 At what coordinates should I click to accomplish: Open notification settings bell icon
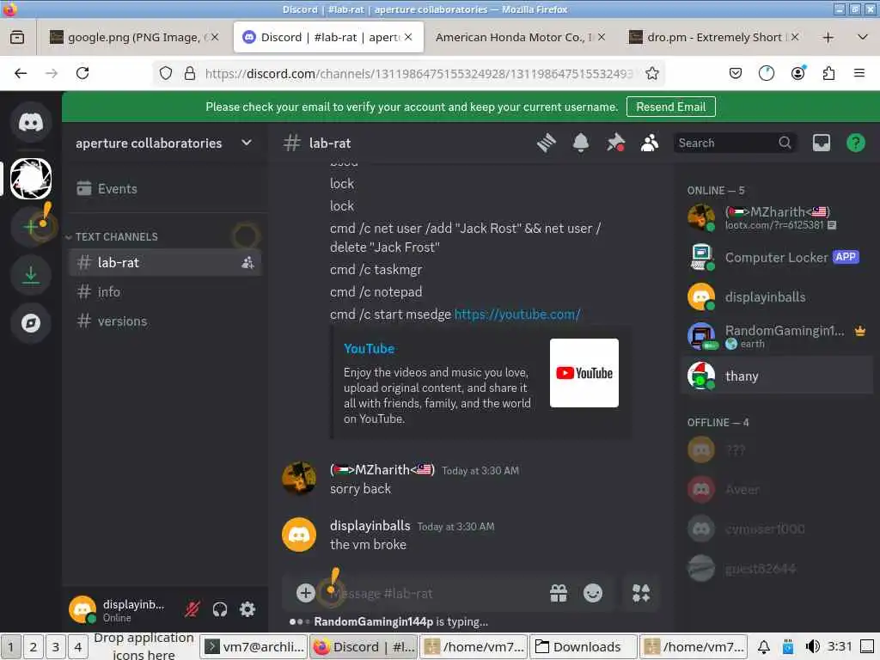point(581,144)
